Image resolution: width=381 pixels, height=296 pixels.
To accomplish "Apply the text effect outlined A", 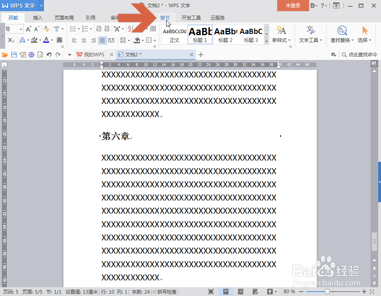I will point(22,40).
